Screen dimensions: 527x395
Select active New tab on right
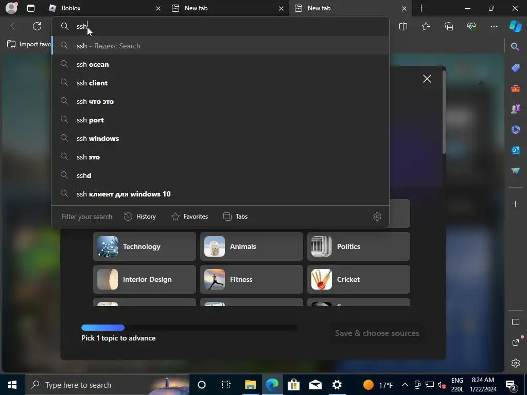click(x=350, y=8)
